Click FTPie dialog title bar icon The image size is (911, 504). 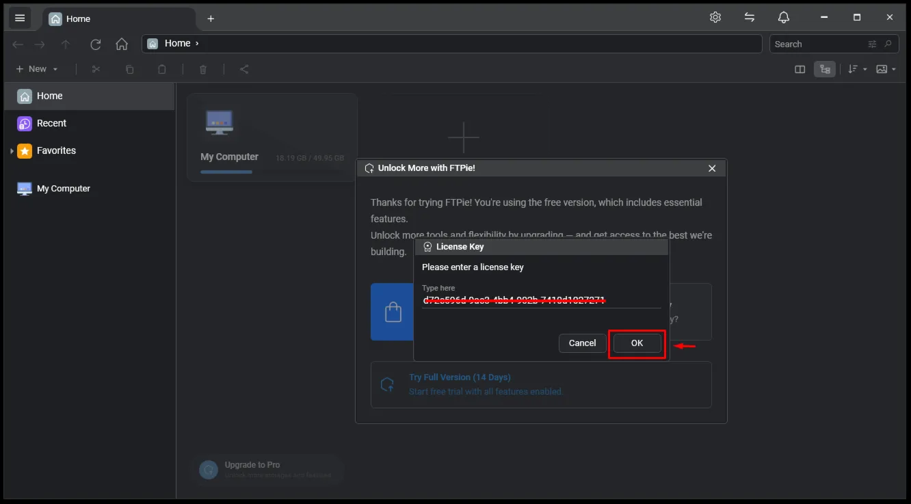coord(369,168)
